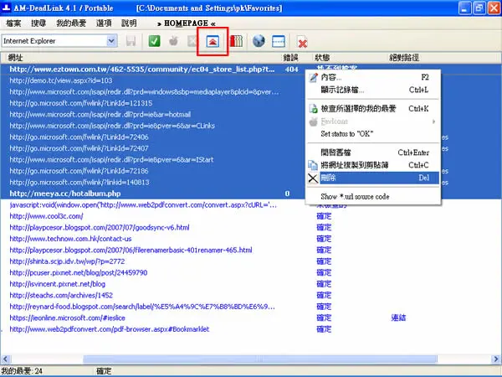This screenshot has height=377, width=502.
Task: Open the 檔案 menu
Action: (13, 23)
